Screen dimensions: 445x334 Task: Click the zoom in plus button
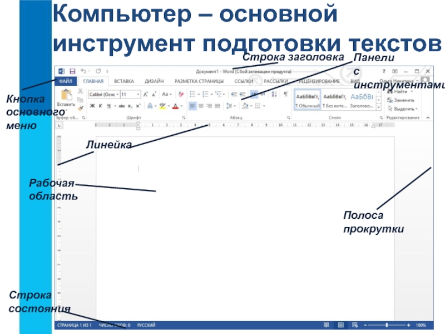(408, 325)
